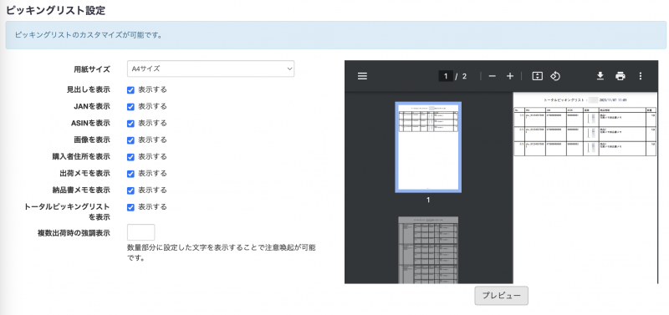Click the トータルピッキングリスト title in the PDF preview
Screen dimensions: 669x315
tap(563, 99)
